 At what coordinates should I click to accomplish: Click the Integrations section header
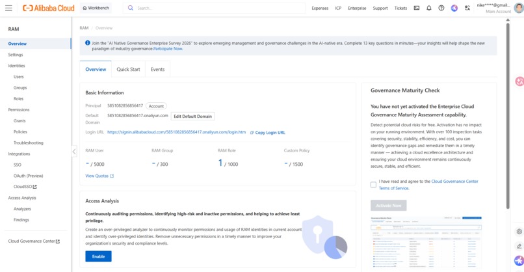point(19,154)
